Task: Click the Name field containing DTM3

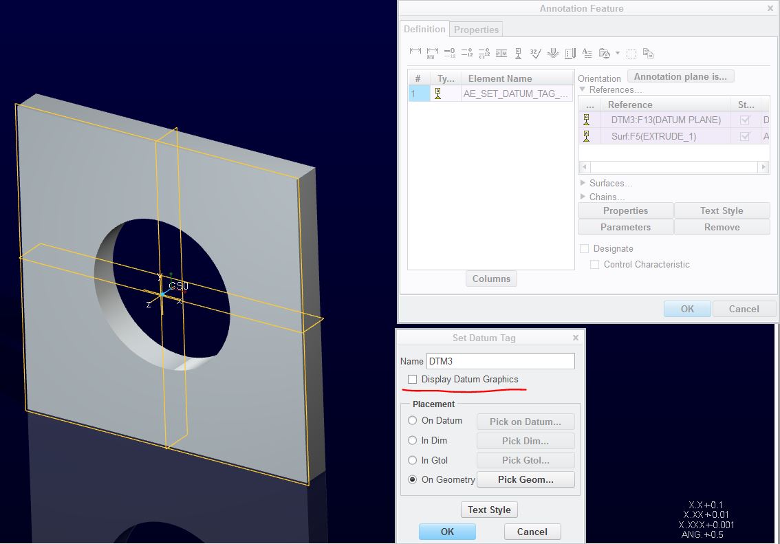Action: (501, 361)
